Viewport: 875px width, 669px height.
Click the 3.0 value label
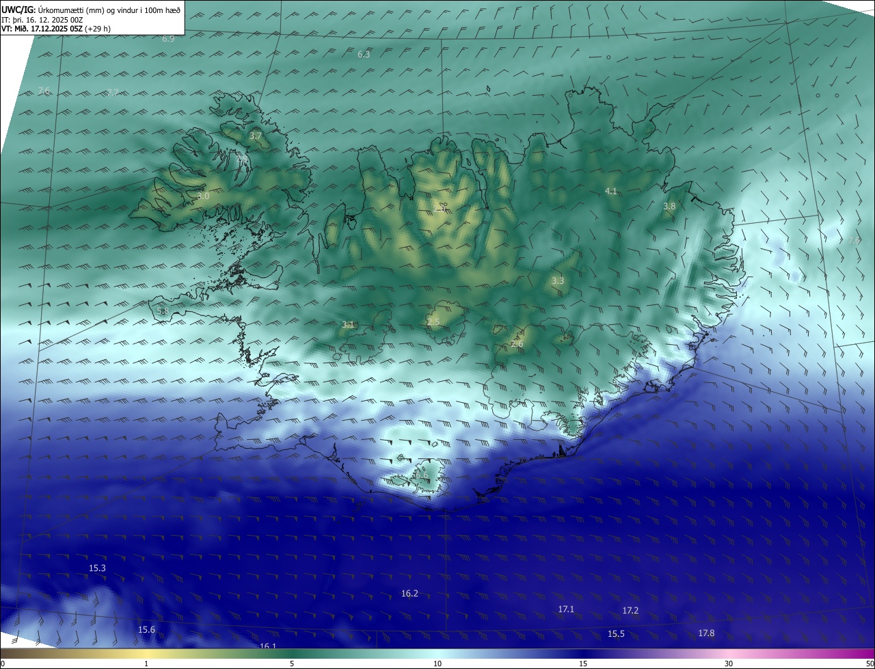pos(203,196)
